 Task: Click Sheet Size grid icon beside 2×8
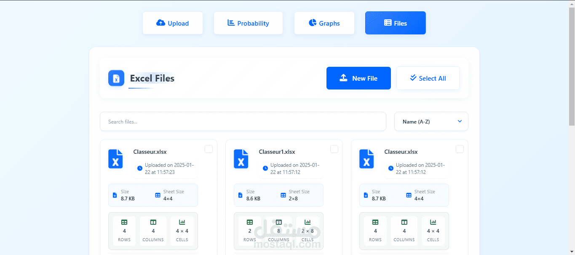(x=283, y=195)
